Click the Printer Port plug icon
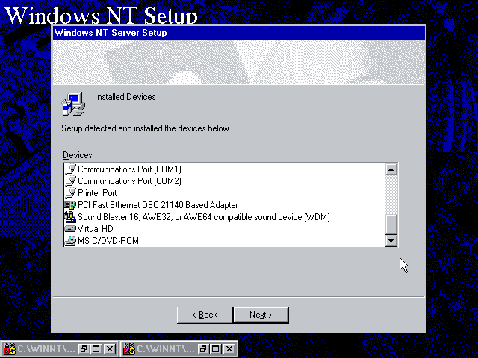Viewport: 478px width, 358px height. [71, 192]
